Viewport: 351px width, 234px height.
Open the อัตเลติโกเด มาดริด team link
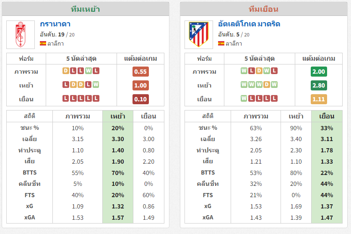249,24
